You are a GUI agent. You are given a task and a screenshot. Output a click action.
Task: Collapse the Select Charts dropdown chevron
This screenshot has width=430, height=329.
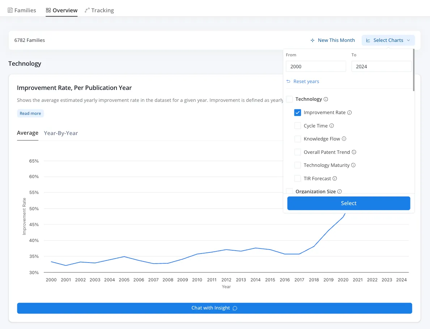[408, 40]
